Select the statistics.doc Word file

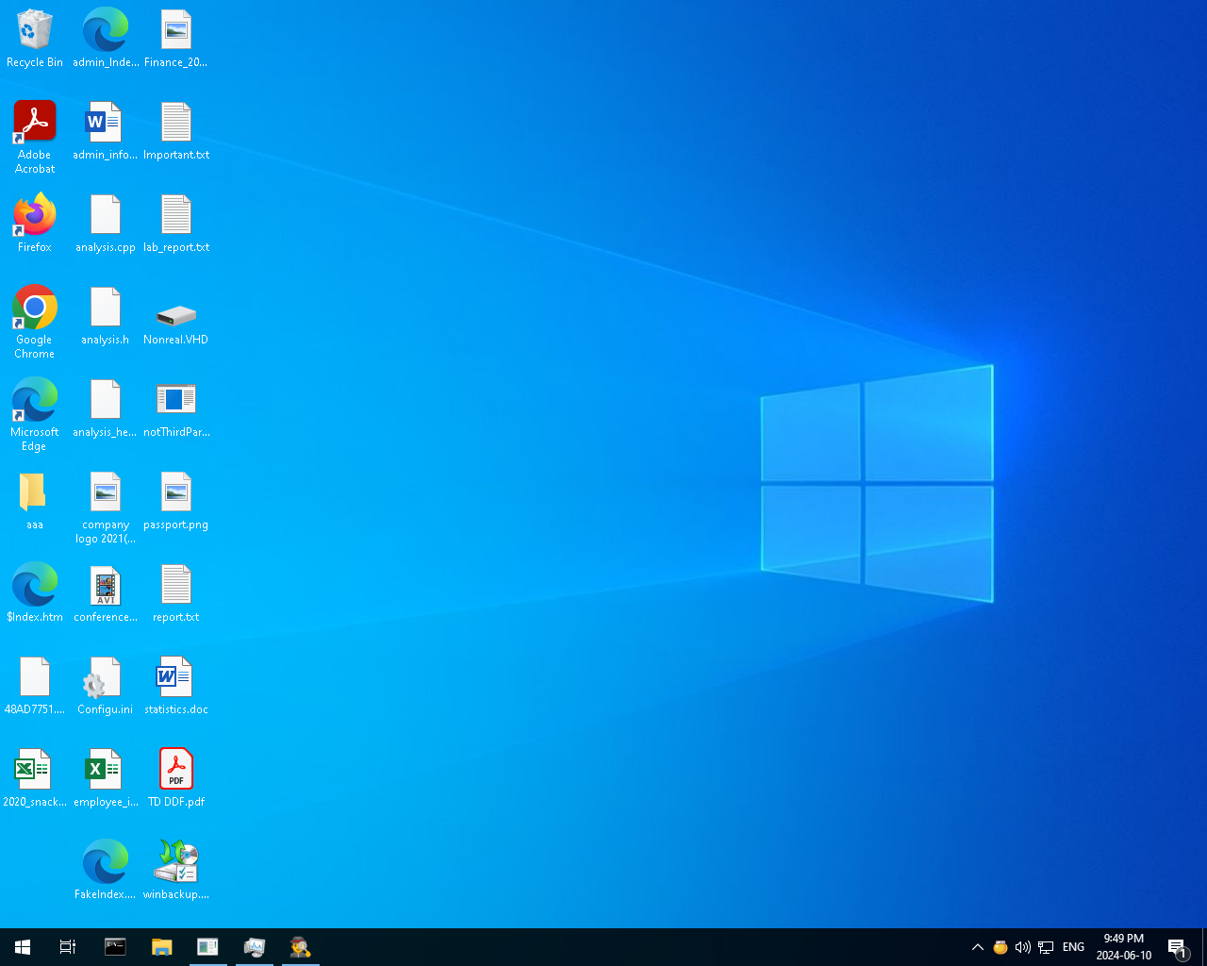pos(176,686)
